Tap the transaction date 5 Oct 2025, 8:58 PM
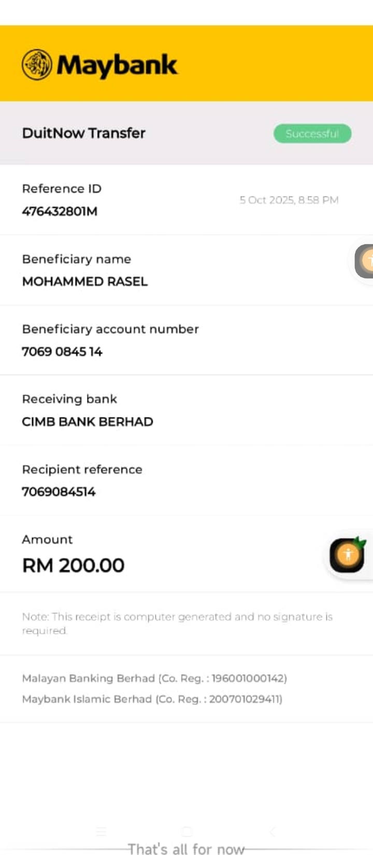The height and width of the screenshot is (855, 373). tap(289, 200)
